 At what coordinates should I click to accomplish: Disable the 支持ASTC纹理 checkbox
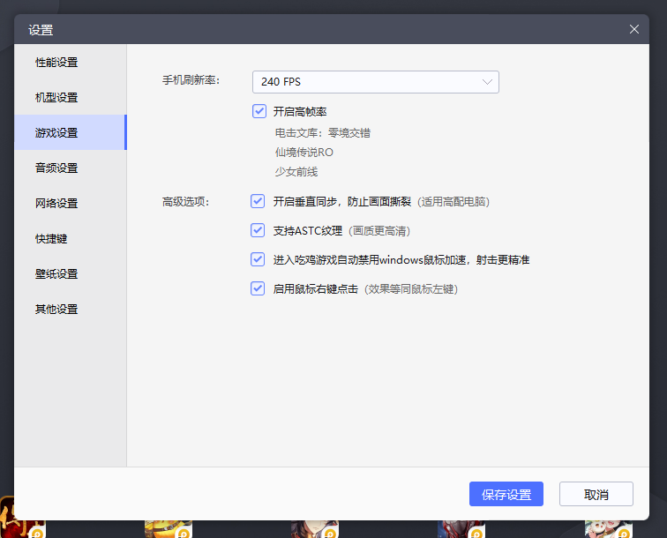pos(258,230)
